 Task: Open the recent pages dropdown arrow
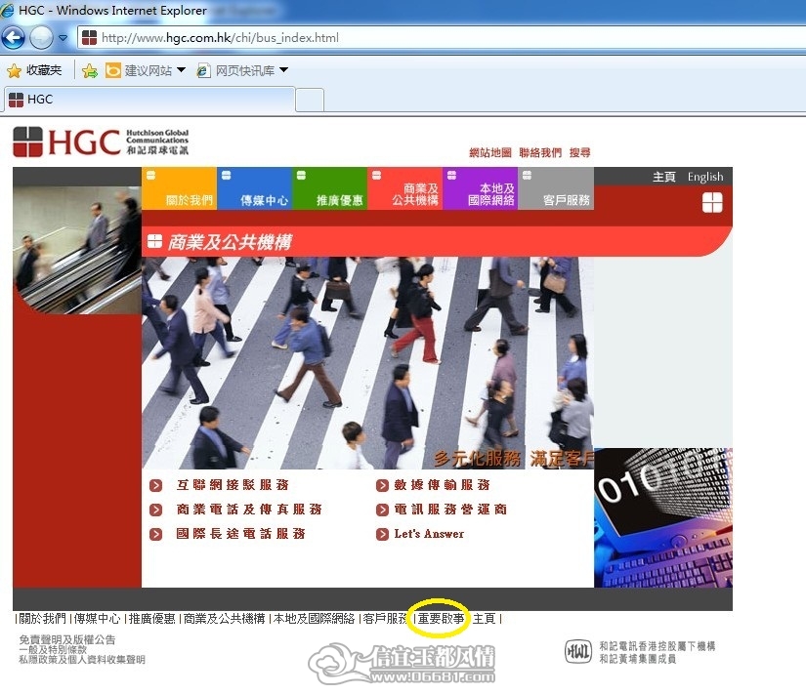[63, 38]
